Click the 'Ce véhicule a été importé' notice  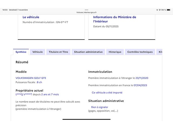point(107,92)
